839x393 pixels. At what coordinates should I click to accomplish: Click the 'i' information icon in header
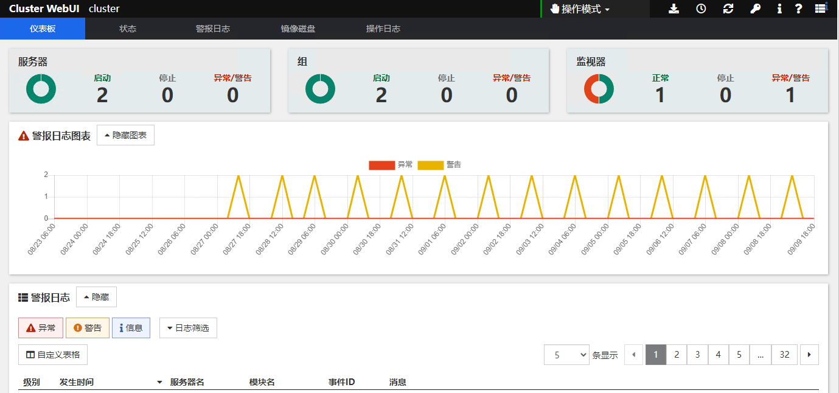(x=779, y=9)
